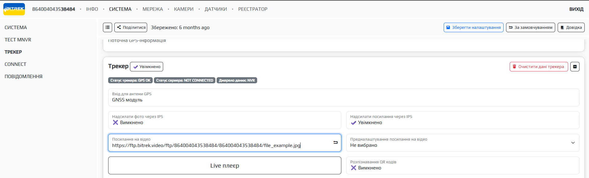Click the Live плеєр button
The height and width of the screenshot is (178, 589).
(225, 165)
